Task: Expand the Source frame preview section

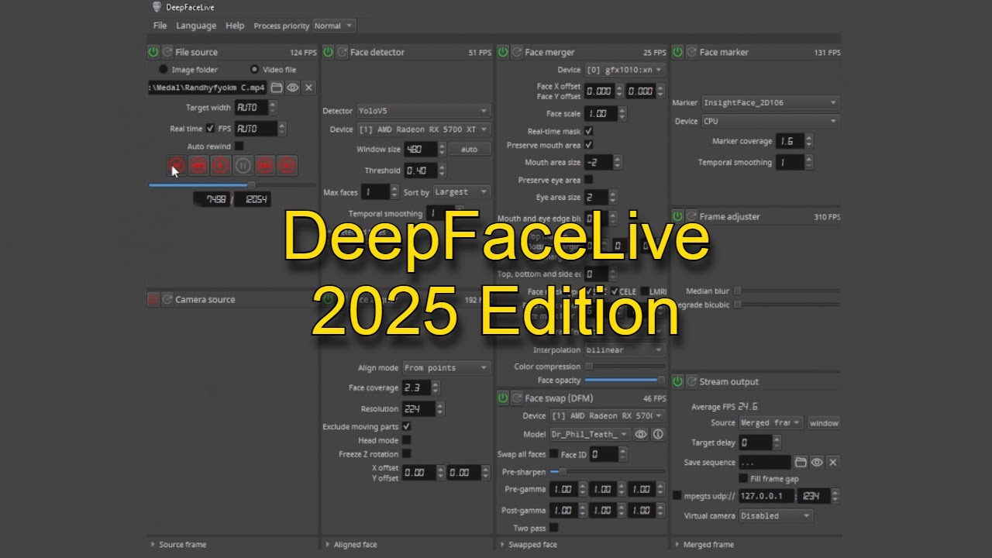Action: click(x=178, y=544)
